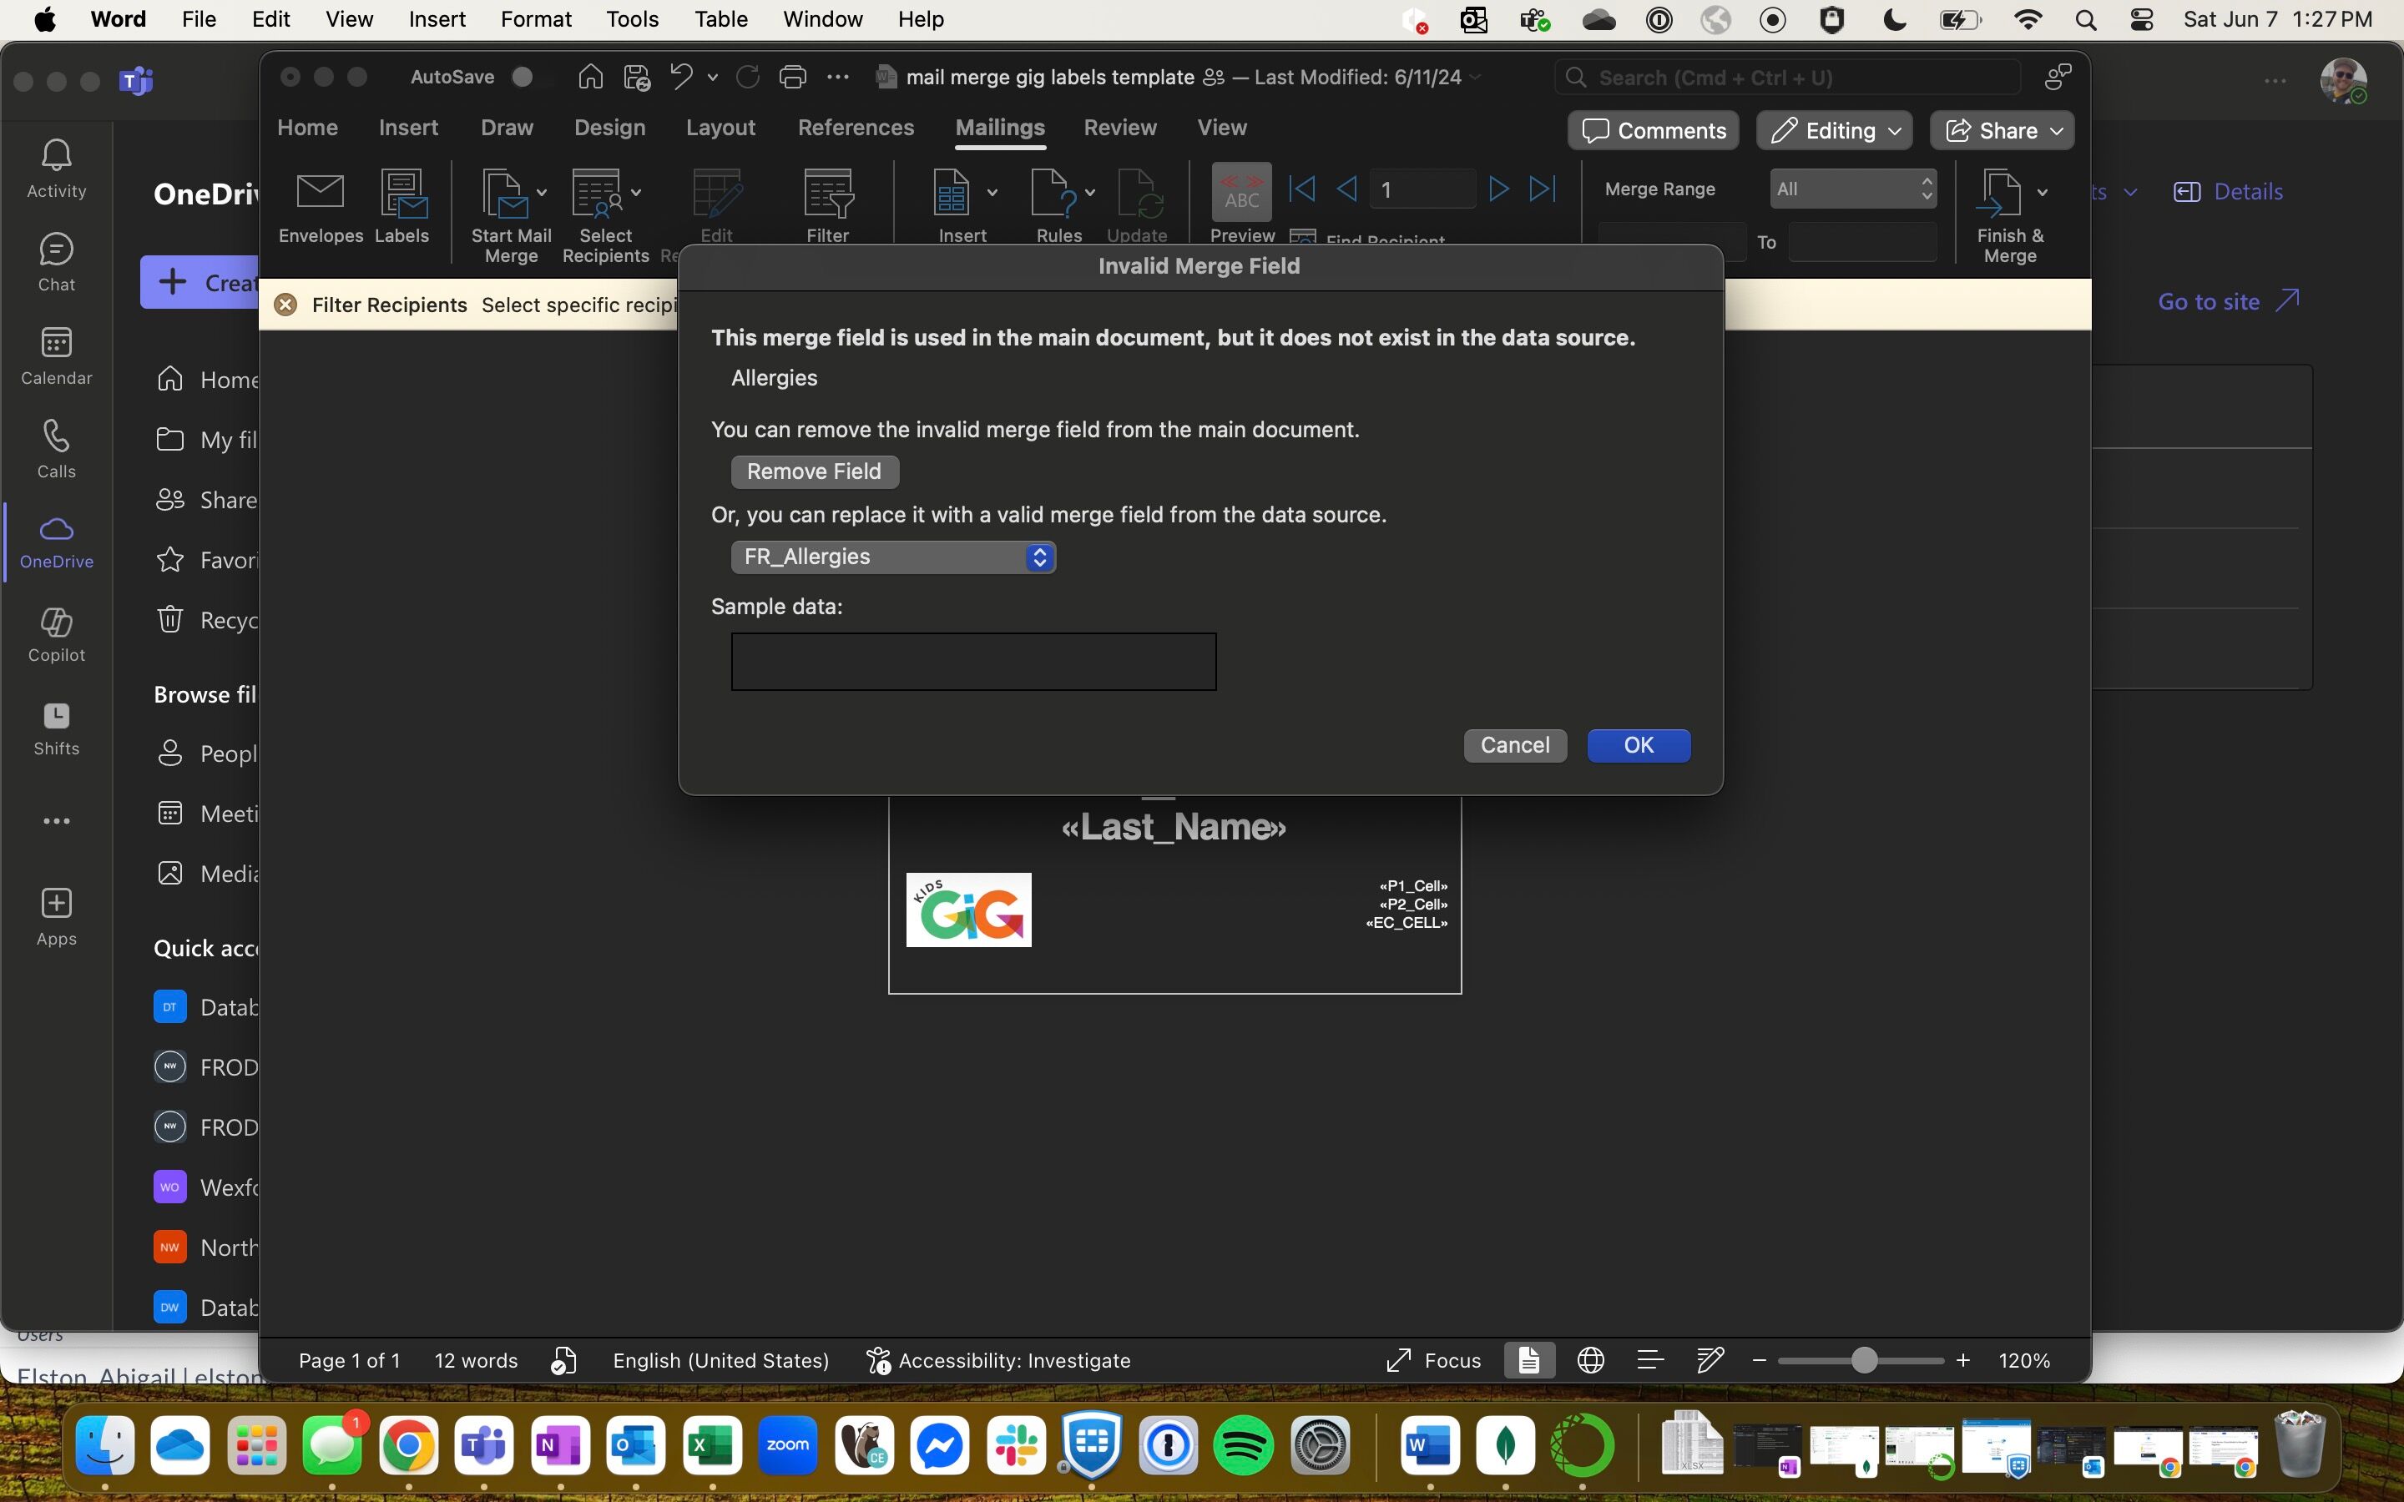Switch to the References ribbon tab

pos(856,127)
